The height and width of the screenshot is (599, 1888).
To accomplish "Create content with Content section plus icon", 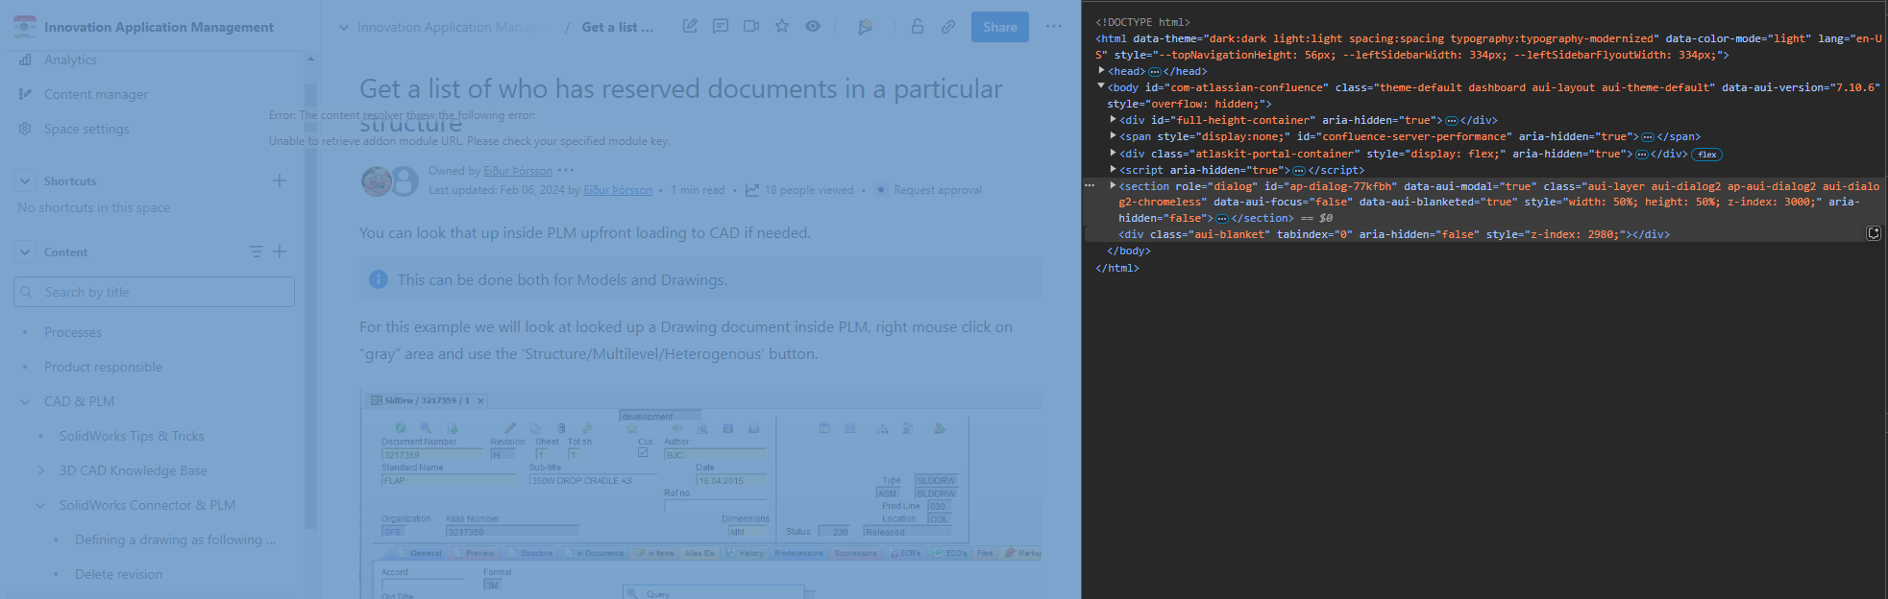I will click(x=280, y=252).
